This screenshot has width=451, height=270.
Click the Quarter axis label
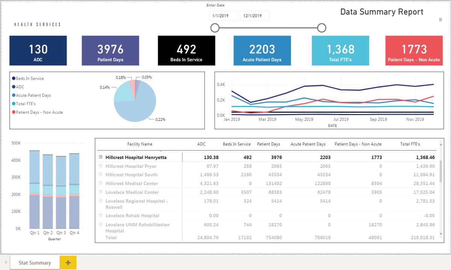pos(54,239)
